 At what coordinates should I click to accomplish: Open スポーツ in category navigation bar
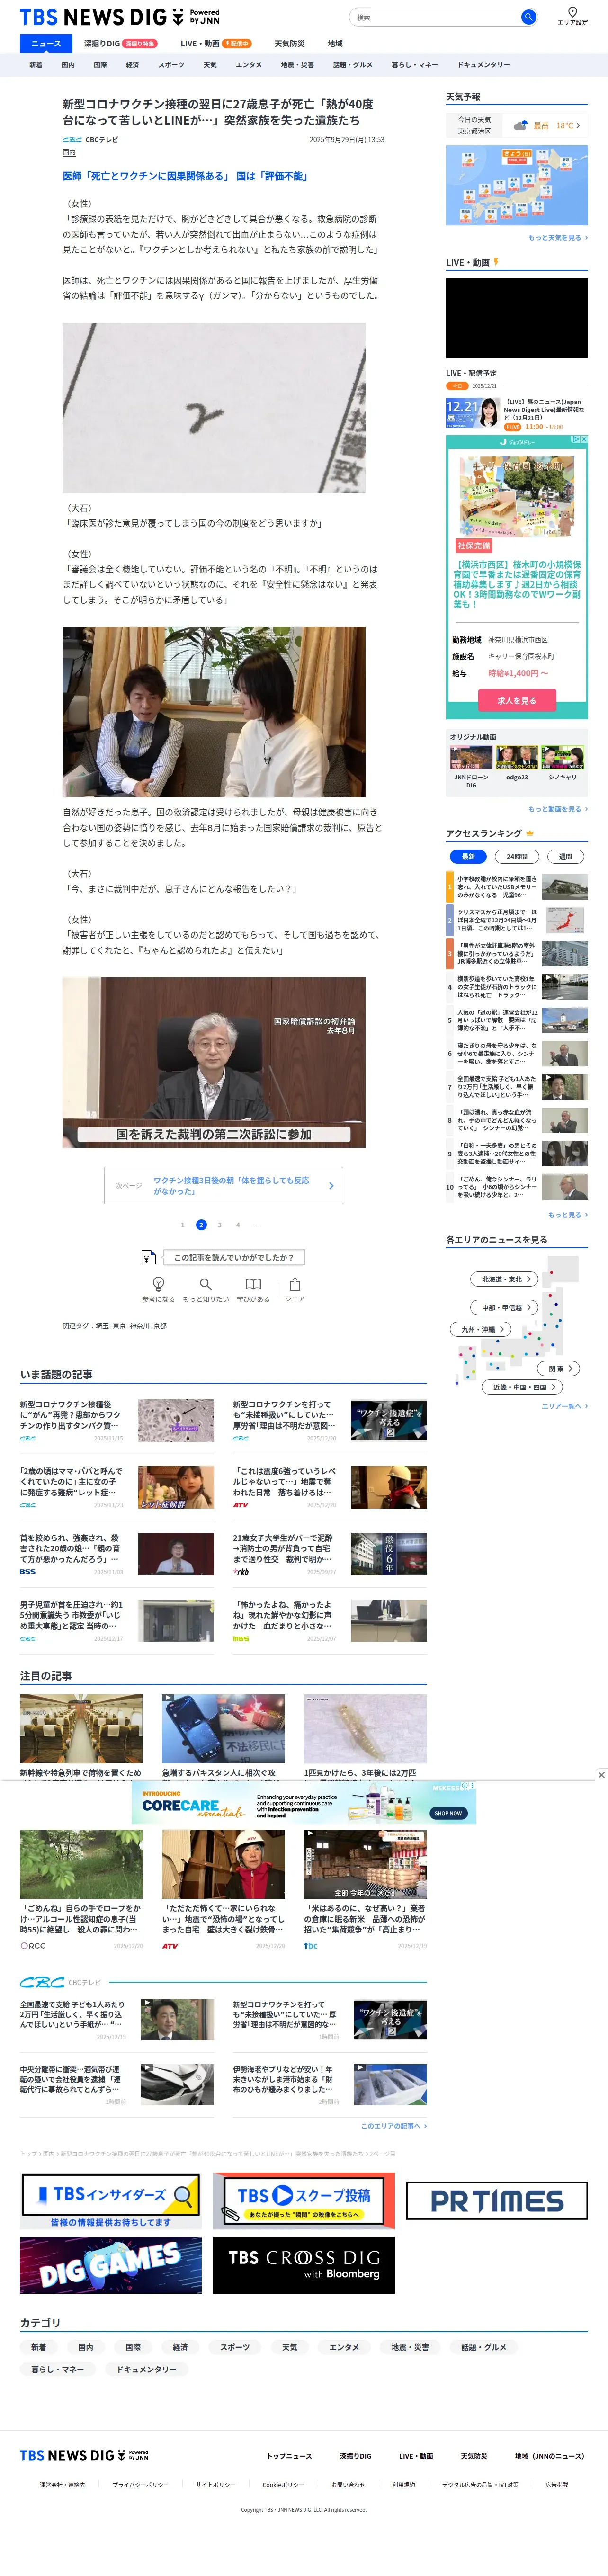click(x=171, y=65)
